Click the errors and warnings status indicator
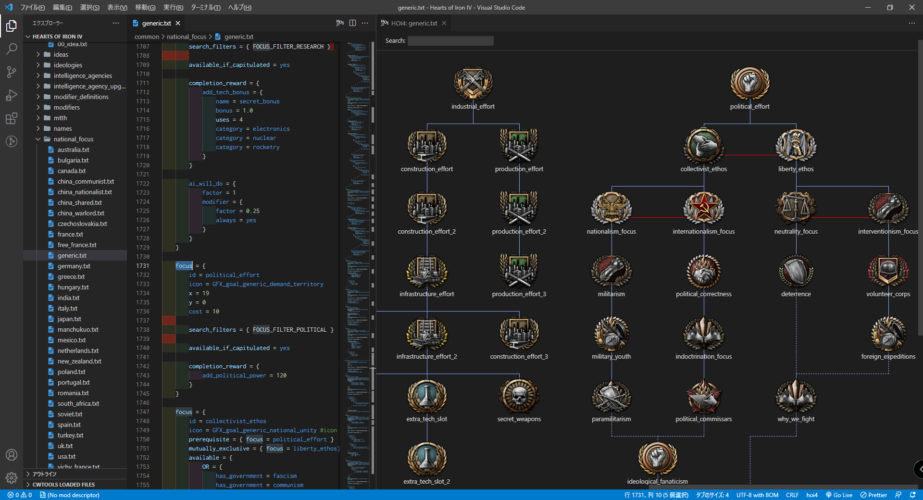The height and width of the screenshot is (500, 923). tap(20, 495)
